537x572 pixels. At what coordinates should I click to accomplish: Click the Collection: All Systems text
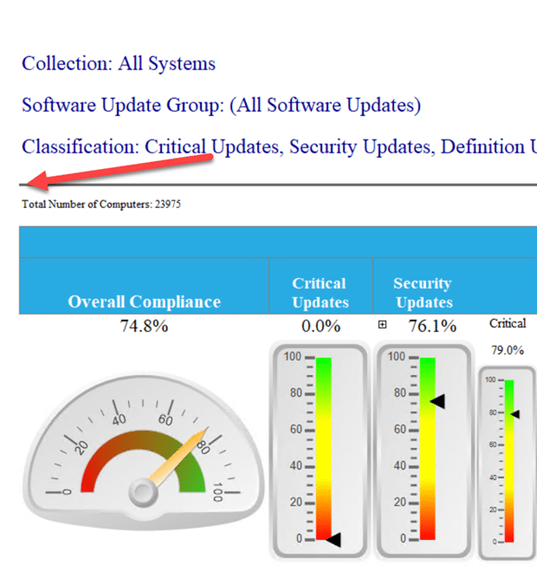119,63
